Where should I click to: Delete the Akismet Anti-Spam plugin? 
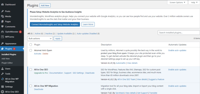(x=45, y=54)
